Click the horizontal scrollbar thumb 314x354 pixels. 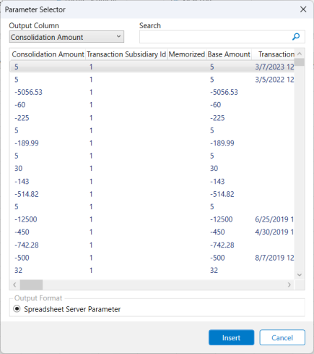[x=31, y=285]
